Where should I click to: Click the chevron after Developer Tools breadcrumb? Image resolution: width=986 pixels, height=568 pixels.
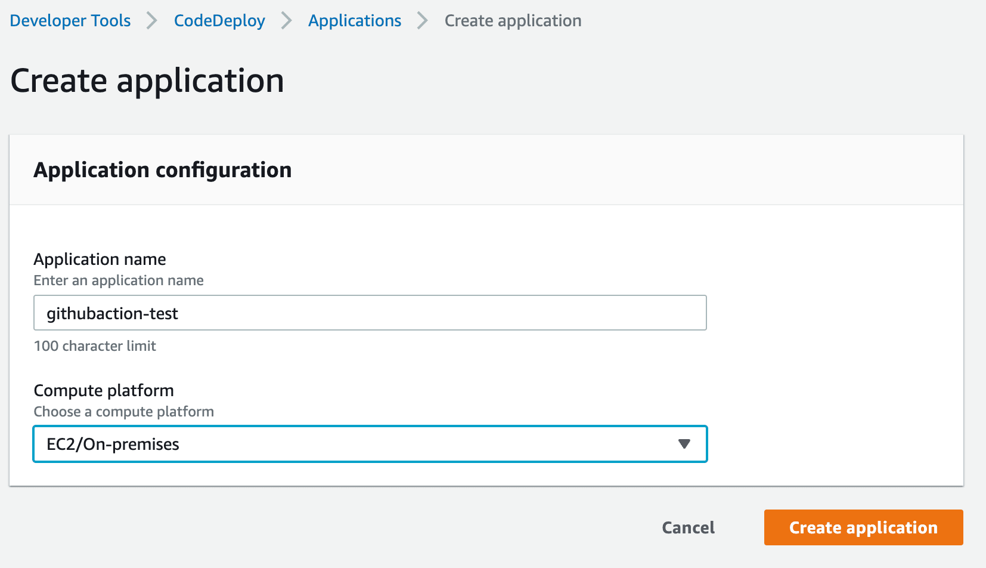[152, 21]
